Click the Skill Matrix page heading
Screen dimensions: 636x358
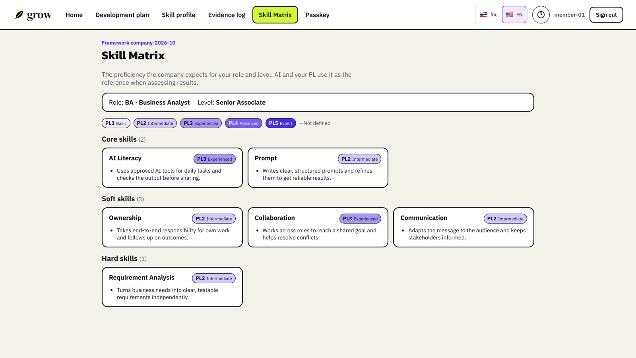pos(133,55)
